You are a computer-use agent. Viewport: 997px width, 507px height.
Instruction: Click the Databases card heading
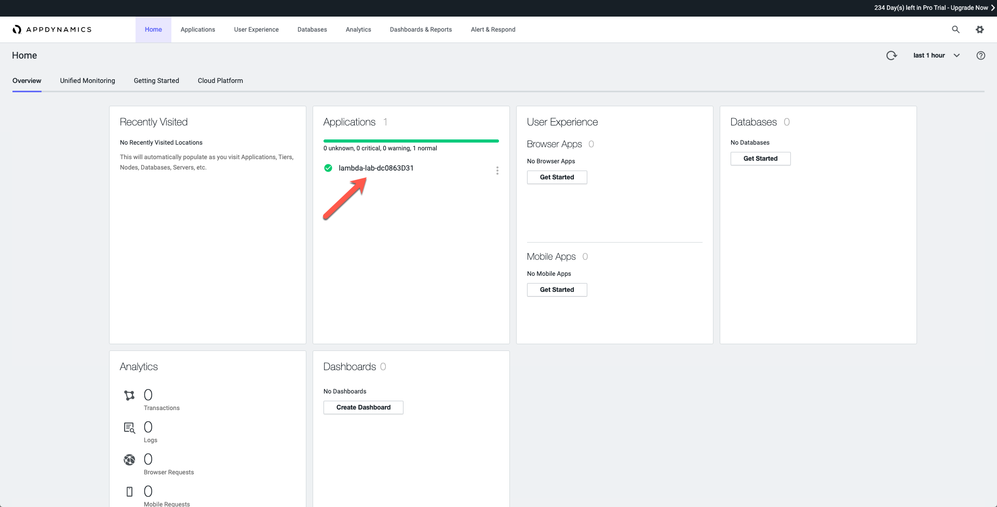[x=753, y=122]
